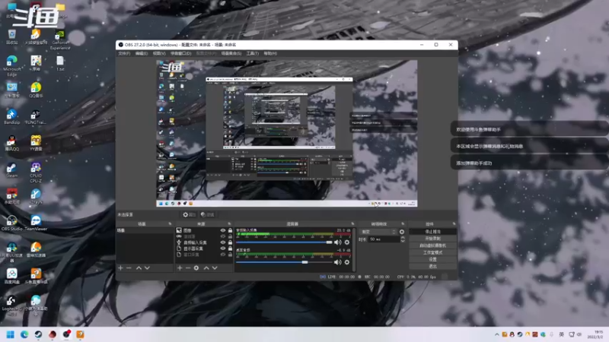Select 显示器采集 row in Sources list
The image size is (609, 342).
pyautogui.click(x=203, y=249)
